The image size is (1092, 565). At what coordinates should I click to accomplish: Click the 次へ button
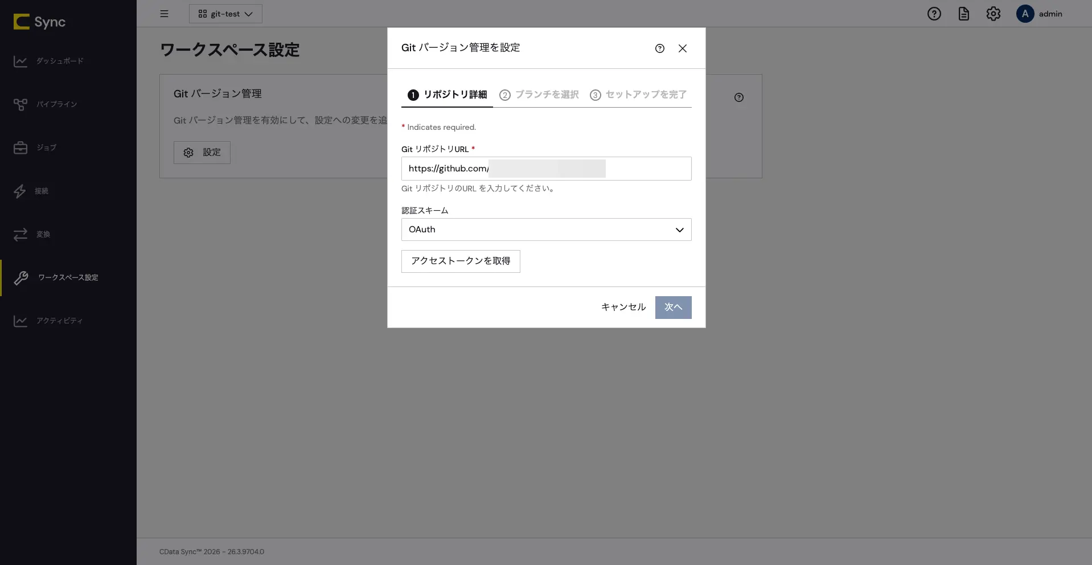(x=674, y=308)
